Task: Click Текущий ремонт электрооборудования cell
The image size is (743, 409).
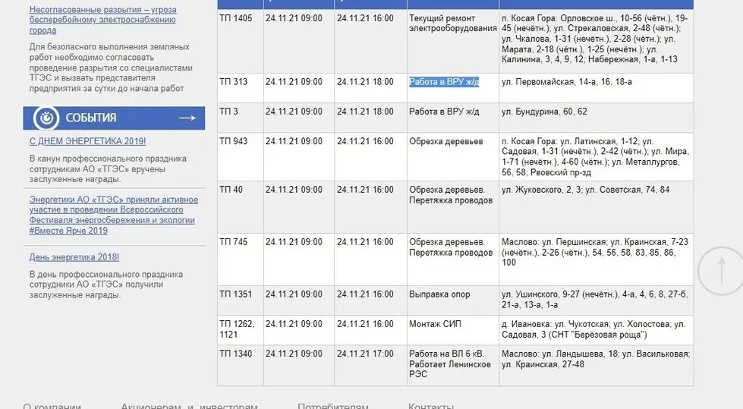Action: [453, 41]
